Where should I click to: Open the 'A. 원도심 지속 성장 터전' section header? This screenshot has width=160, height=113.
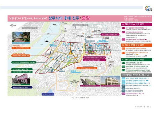[x=137, y=24]
